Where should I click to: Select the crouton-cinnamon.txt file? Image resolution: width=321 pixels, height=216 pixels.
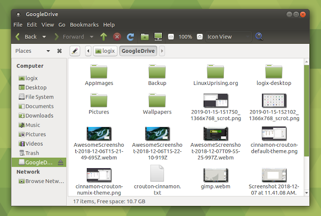[x=157, y=180]
